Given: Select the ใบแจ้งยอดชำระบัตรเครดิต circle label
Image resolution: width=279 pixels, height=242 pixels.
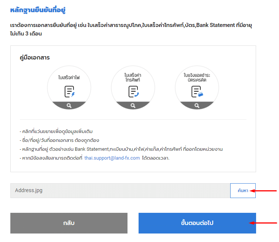Looking at the screenshot, I should (197, 78).
